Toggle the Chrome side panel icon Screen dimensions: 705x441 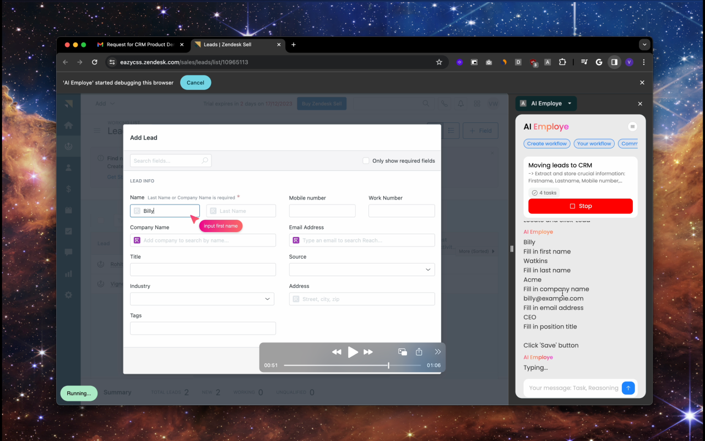pos(614,62)
